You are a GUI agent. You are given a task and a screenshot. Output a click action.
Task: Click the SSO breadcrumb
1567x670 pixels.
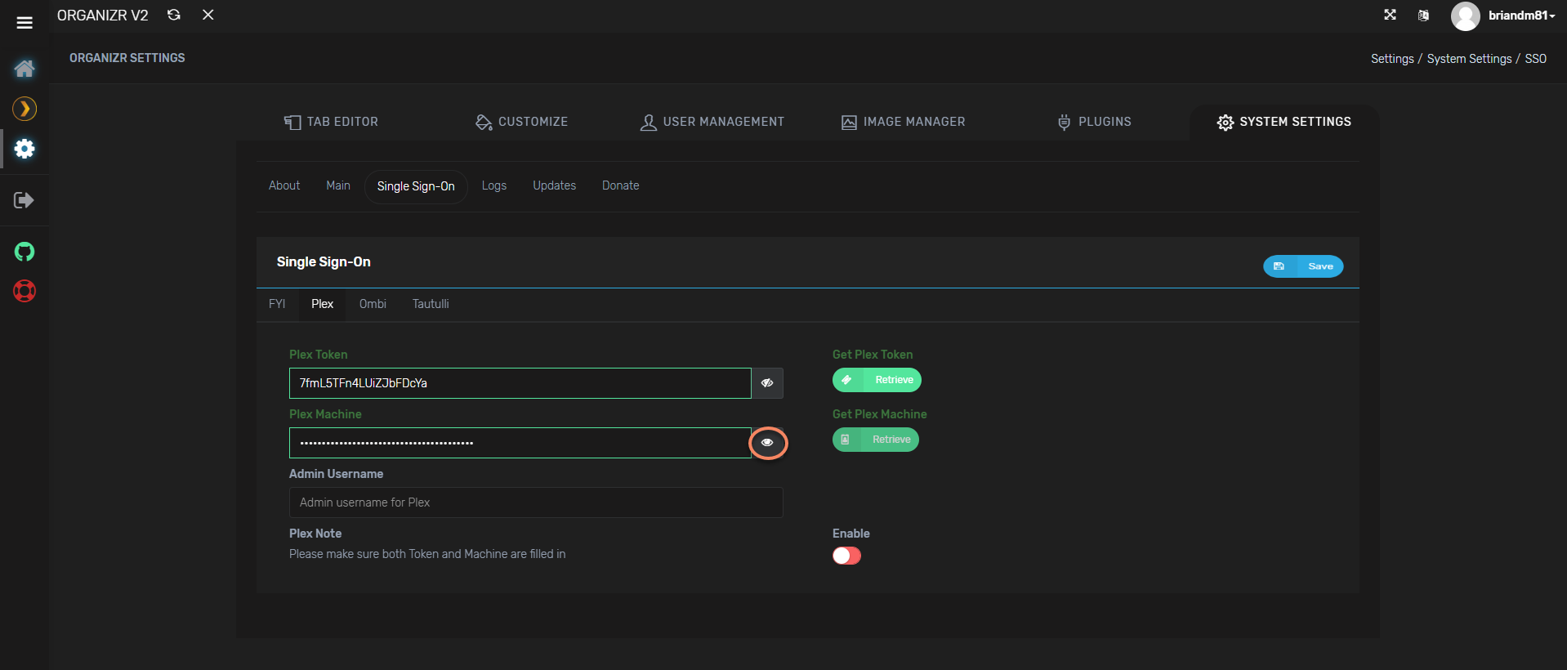click(x=1535, y=59)
